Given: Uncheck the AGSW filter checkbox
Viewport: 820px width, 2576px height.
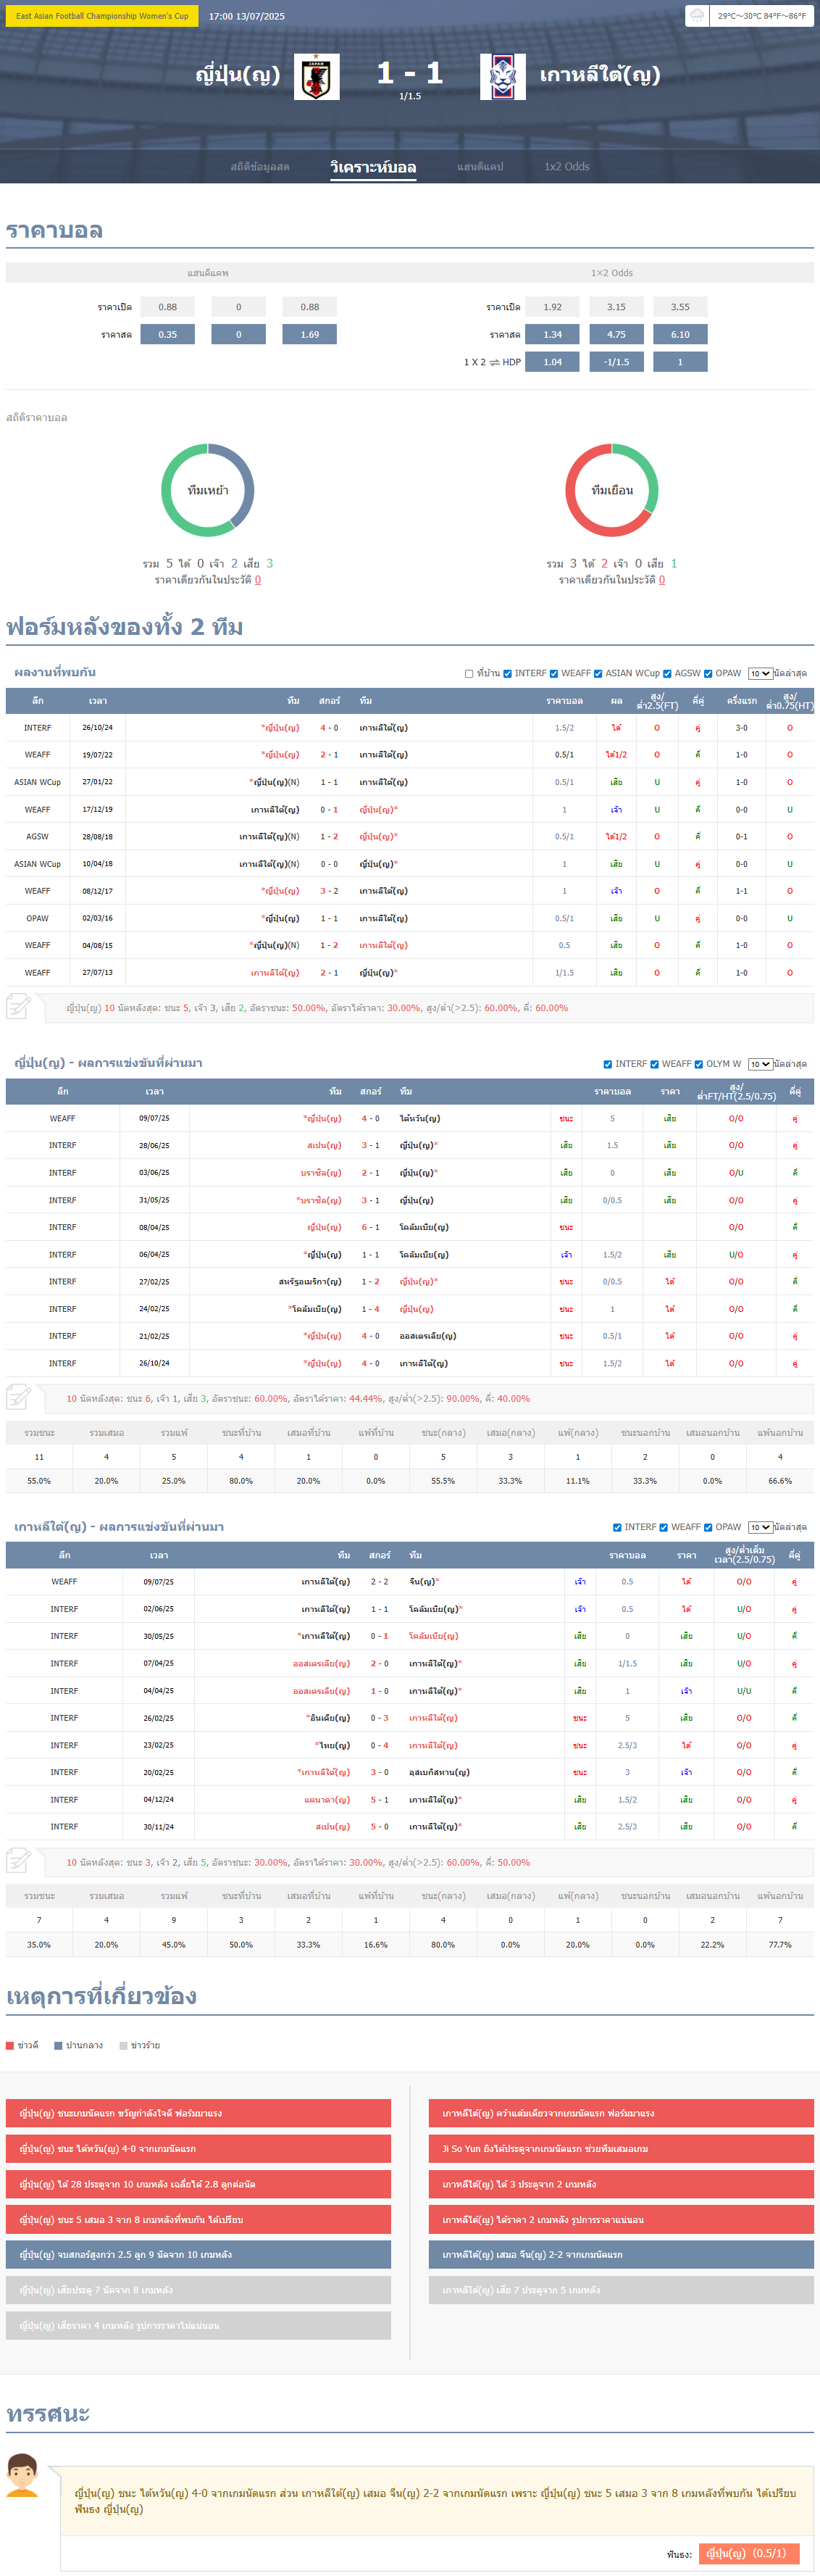Looking at the screenshot, I should 667,674.
